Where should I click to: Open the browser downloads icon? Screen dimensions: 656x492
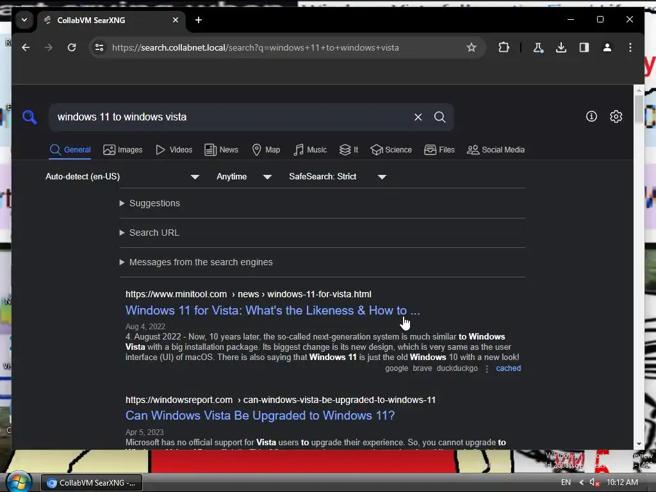[x=561, y=47]
